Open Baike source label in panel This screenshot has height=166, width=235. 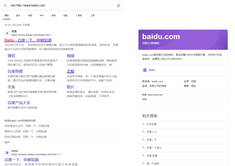152,70
